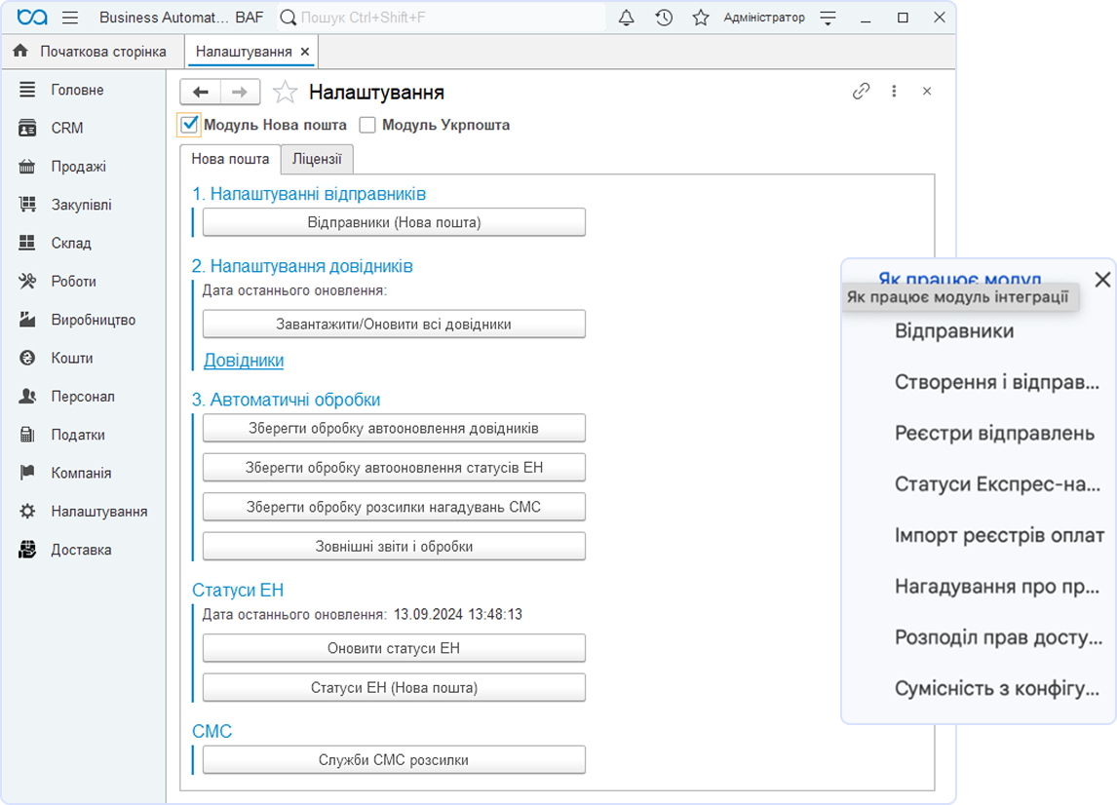This screenshot has width=1117, height=805.
Task: Open Сумісність з конфігу... help item
Action: (997, 688)
